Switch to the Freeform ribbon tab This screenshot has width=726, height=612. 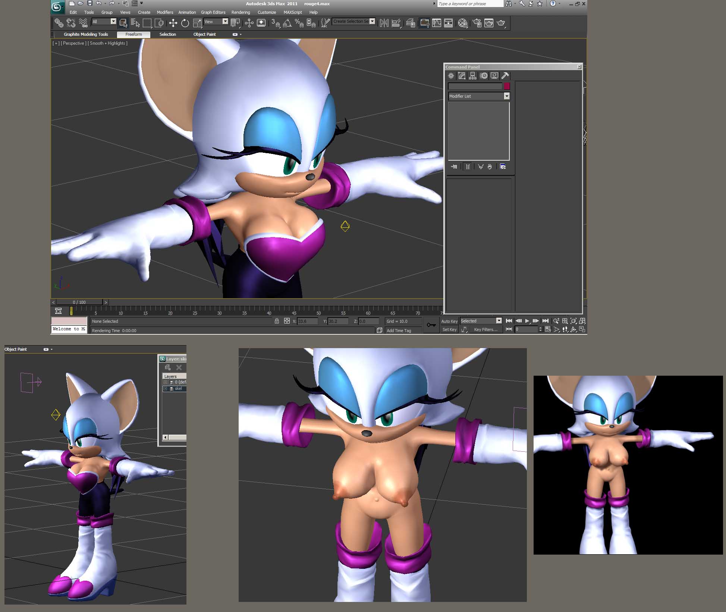point(133,34)
